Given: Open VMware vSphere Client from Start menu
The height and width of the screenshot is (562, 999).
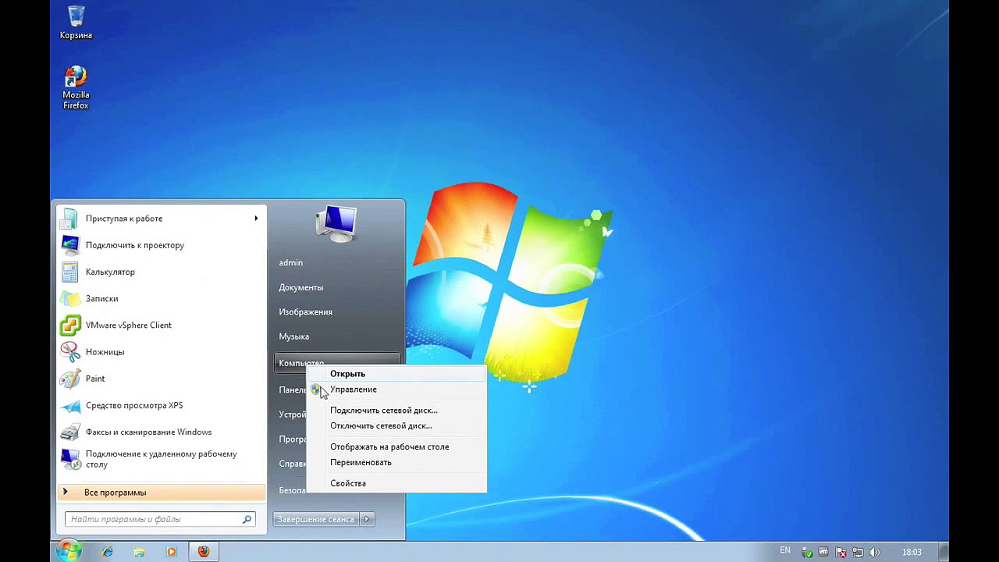Looking at the screenshot, I should click(x=128, y=325).
